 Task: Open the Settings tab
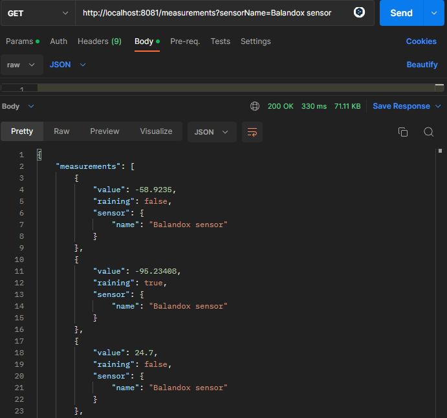[x=256, y=41]
